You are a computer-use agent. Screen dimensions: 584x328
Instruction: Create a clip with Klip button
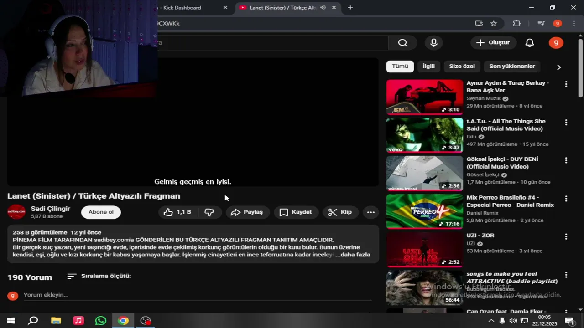[x=340, y=212]
